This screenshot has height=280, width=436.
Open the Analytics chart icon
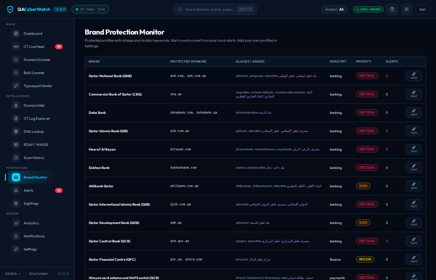tap(16, 223)
